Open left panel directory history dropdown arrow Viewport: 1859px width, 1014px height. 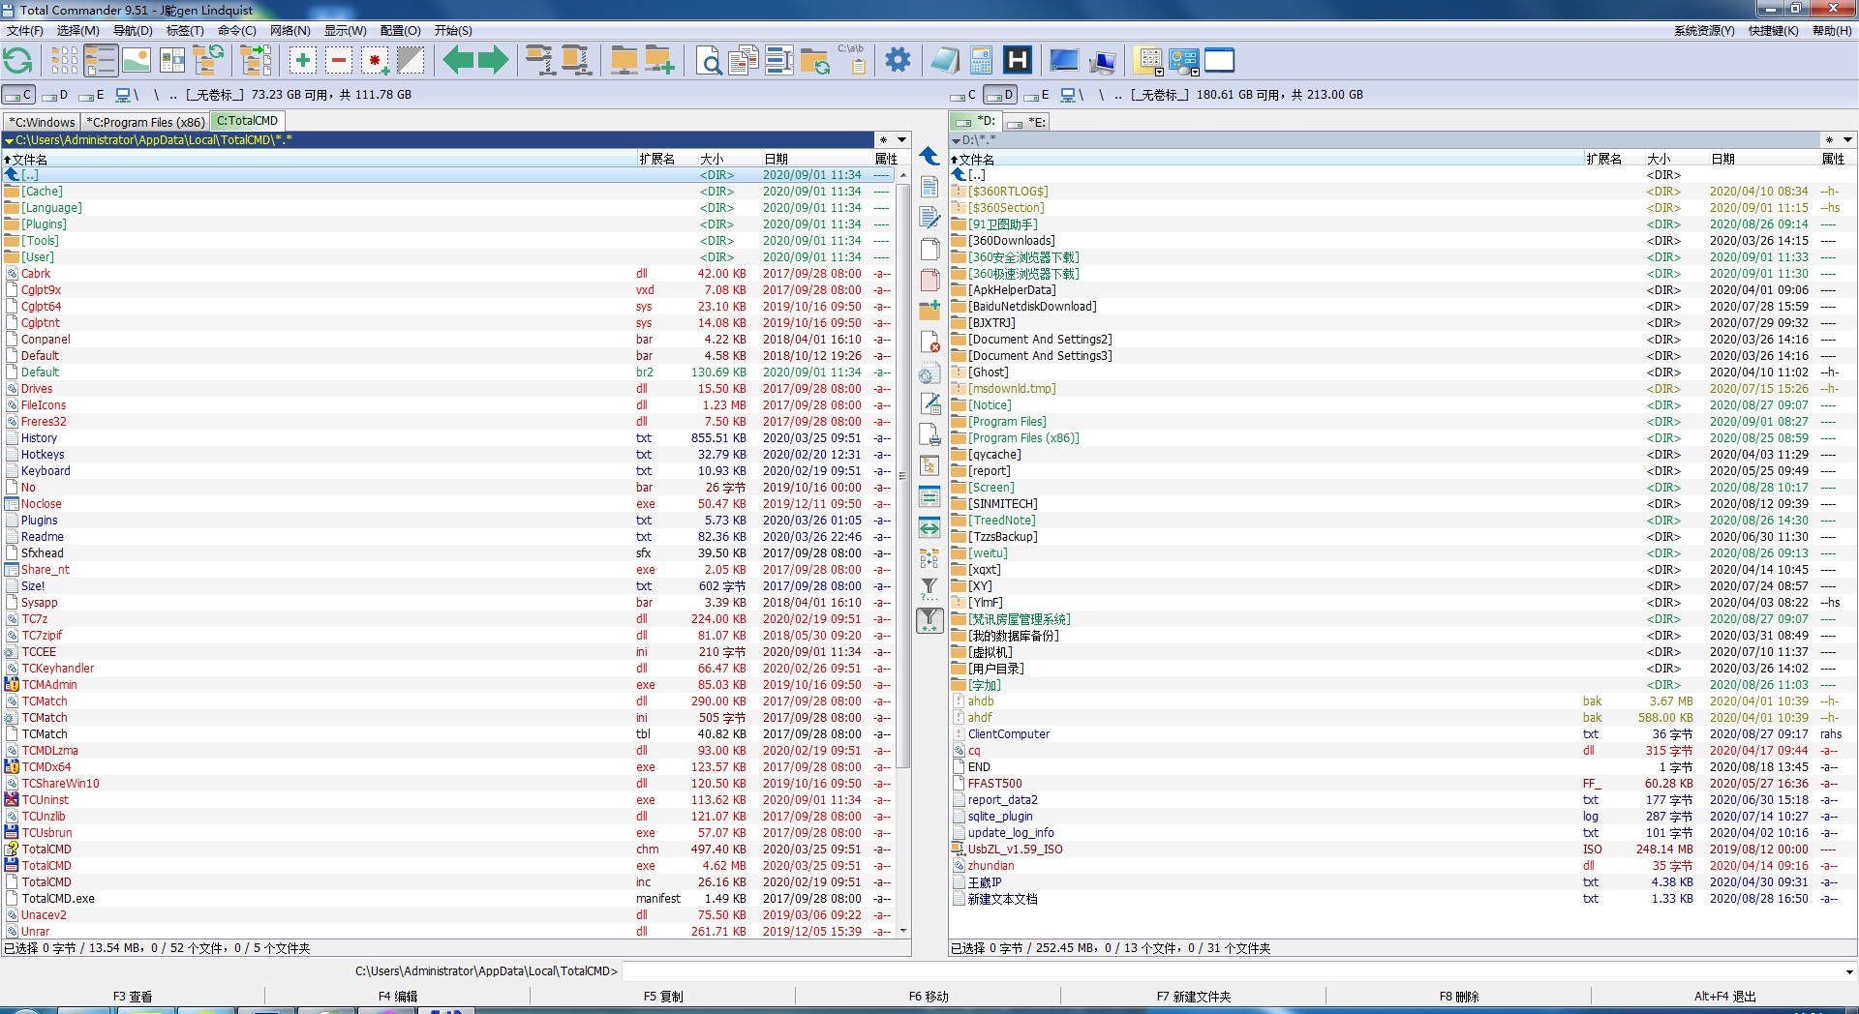pyautogui.click(x=901, y=140)
